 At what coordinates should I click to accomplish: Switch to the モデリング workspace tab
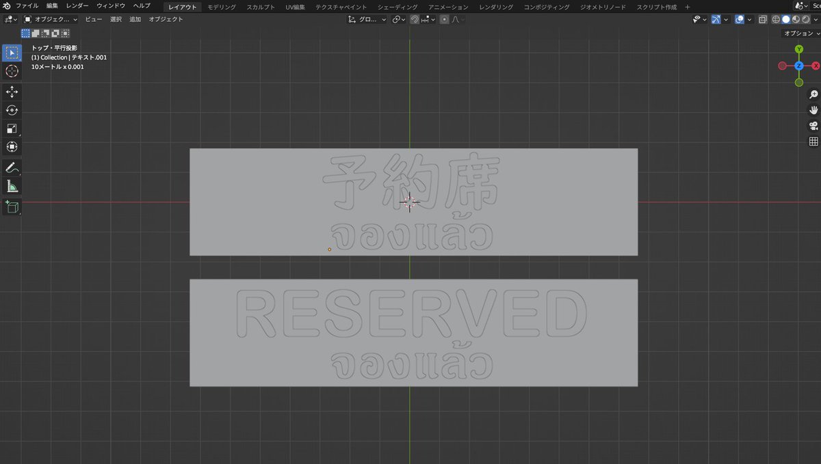pos(222,6)
